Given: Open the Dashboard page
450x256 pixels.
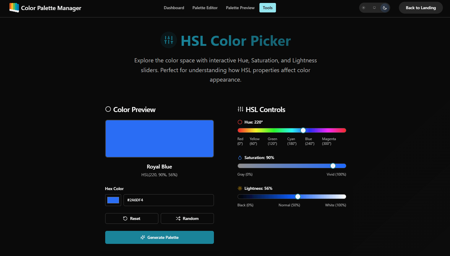Looking at the screenshot, I should coord(174,8).
